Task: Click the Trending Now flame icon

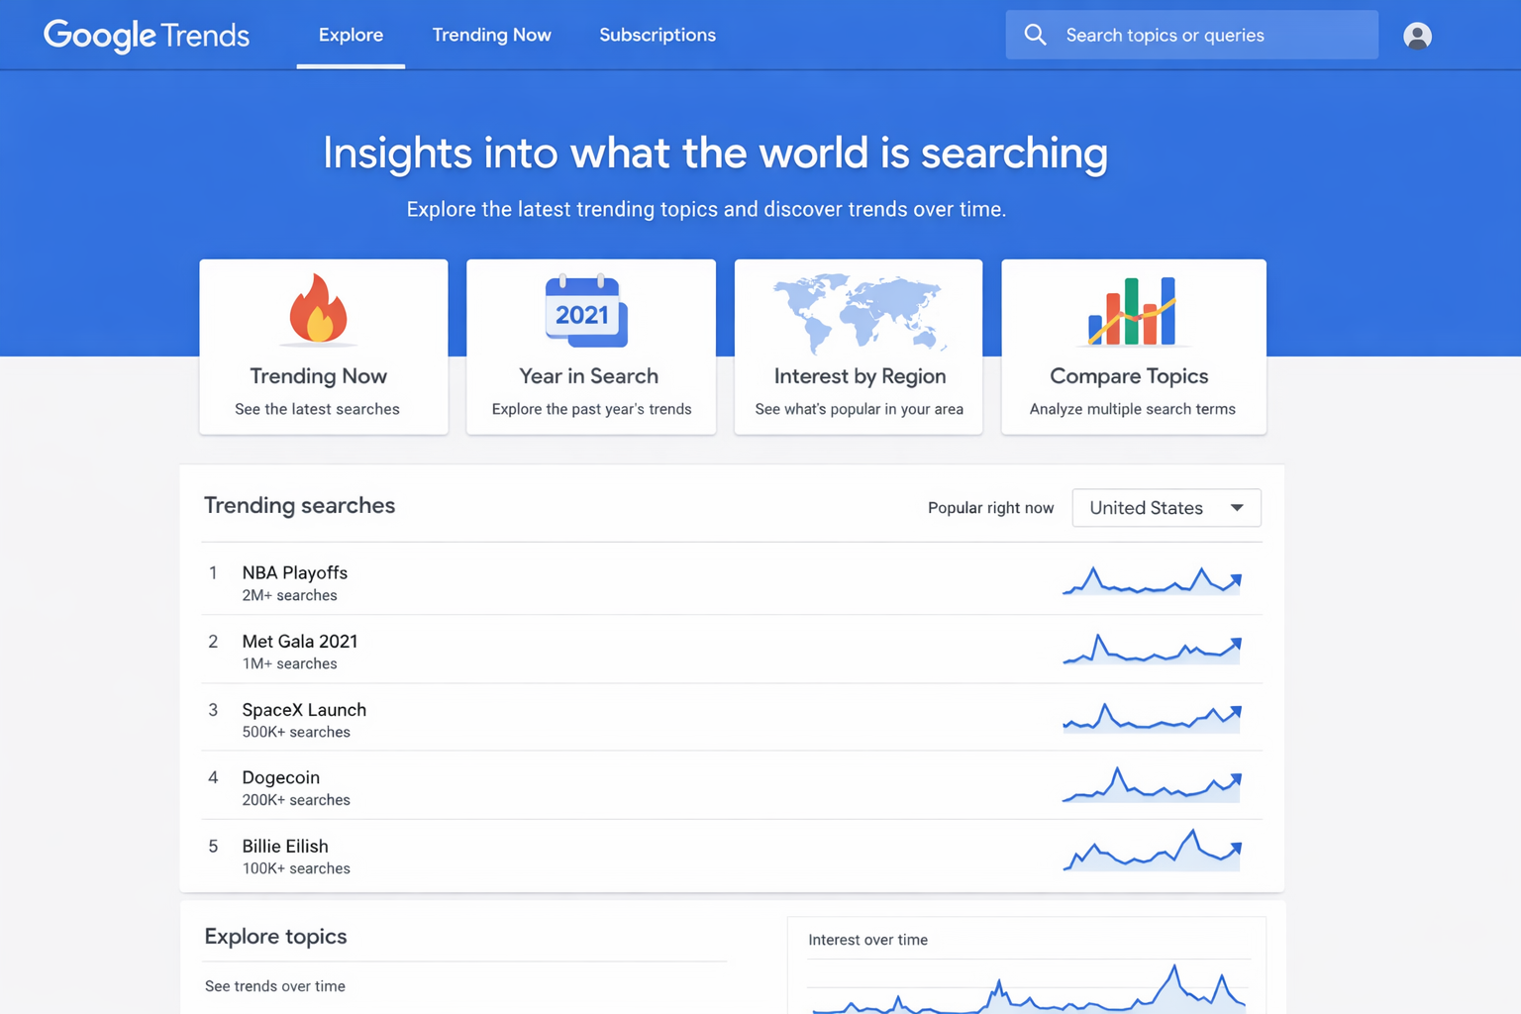Action: click(x=318, y=309)
